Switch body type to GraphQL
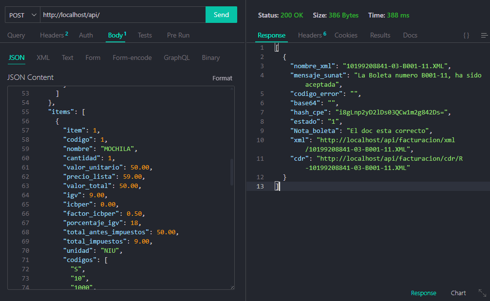 point(176,57)
